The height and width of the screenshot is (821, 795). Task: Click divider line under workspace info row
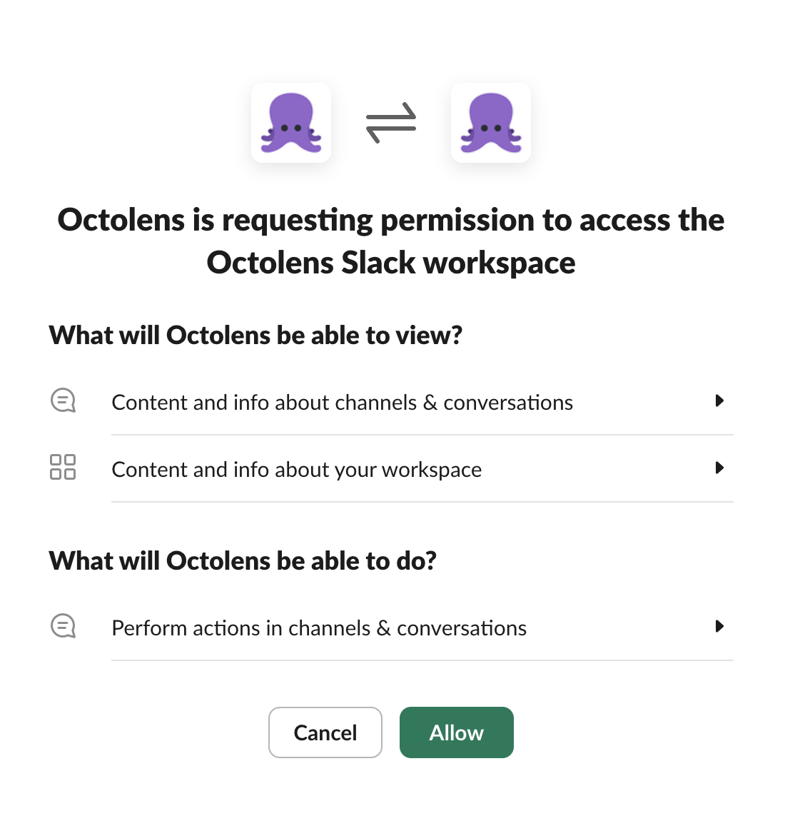point(422,502)
